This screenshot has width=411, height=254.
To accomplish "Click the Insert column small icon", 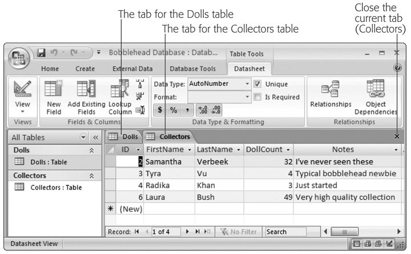I will click(140, 84).
